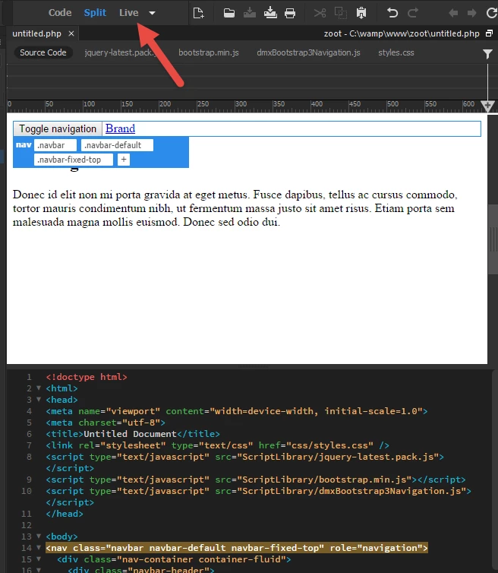Image resolution: width=498 pixels, height=573 pixels.
Task: Click the Save All icon
Action: (x=270, y=13)
